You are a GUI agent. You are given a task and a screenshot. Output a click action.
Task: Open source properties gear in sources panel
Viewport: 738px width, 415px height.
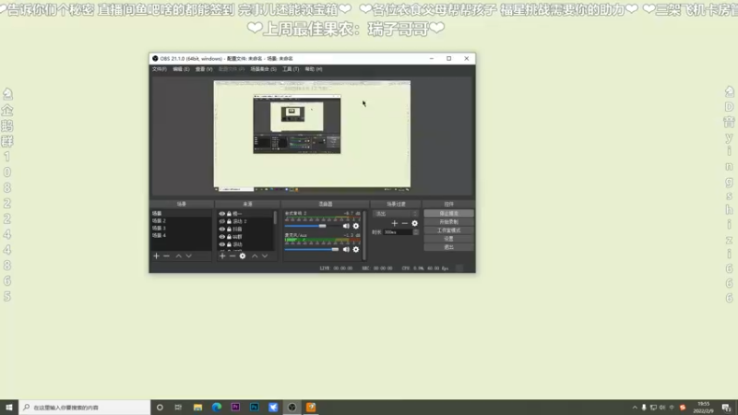(243, 256)
